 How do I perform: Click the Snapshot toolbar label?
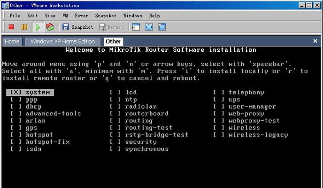[83, 27]
